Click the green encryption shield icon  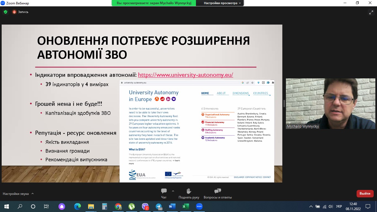(x=6, y=12)
